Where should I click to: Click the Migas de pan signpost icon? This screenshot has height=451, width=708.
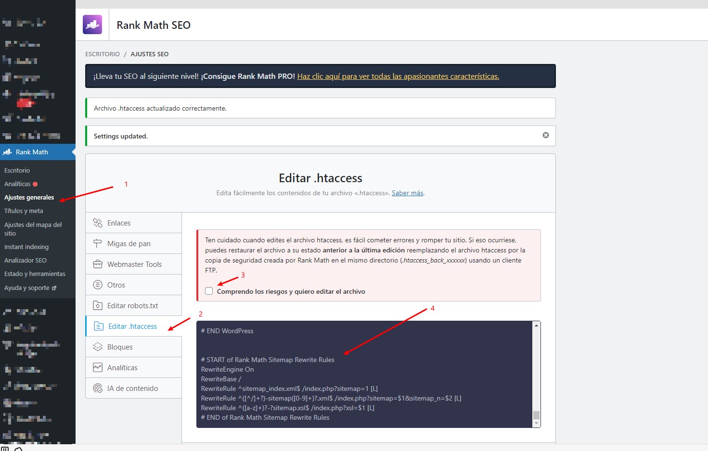point(98,244)
